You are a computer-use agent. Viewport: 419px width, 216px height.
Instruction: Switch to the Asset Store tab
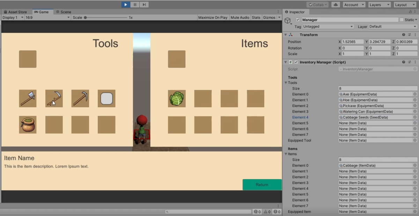pyautogui.click(x=16, y=11)
